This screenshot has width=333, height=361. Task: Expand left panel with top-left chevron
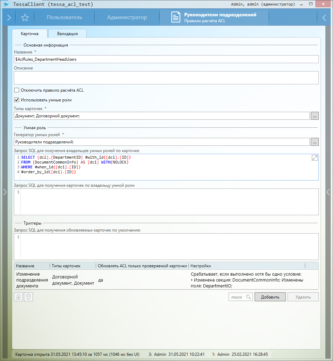coord(9,18)
